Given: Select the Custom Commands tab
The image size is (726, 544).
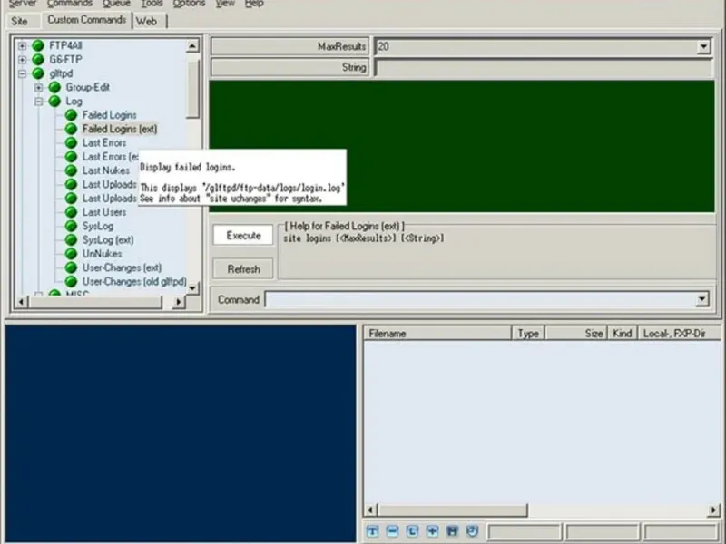Looking at the screenshot, I should point(86,20).
